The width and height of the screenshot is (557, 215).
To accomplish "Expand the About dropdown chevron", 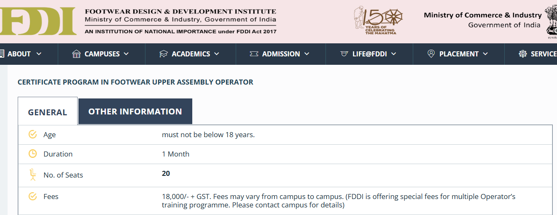I will click(39, 54).
